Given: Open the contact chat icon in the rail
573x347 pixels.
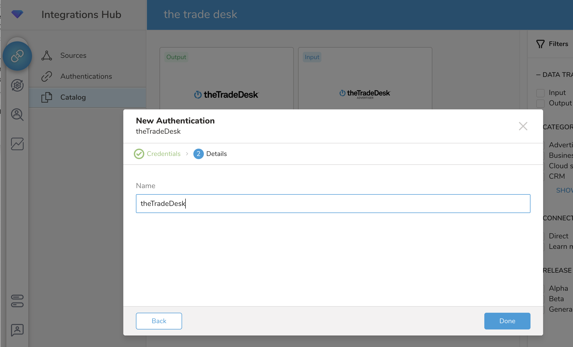Looking at the screenshot, I should (17, 330).
